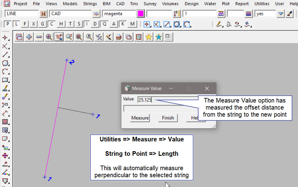Open dropdown arrow next to yes field
The width and height of the screenshot is (298, 187).
(x=281, y=14)
